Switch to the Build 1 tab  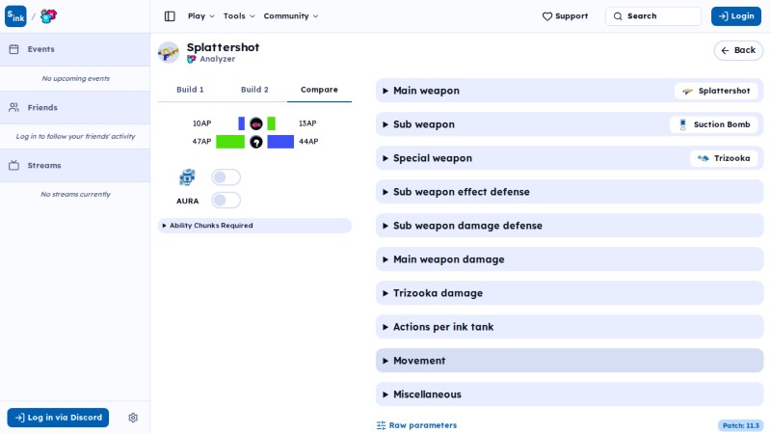point(190,90)
